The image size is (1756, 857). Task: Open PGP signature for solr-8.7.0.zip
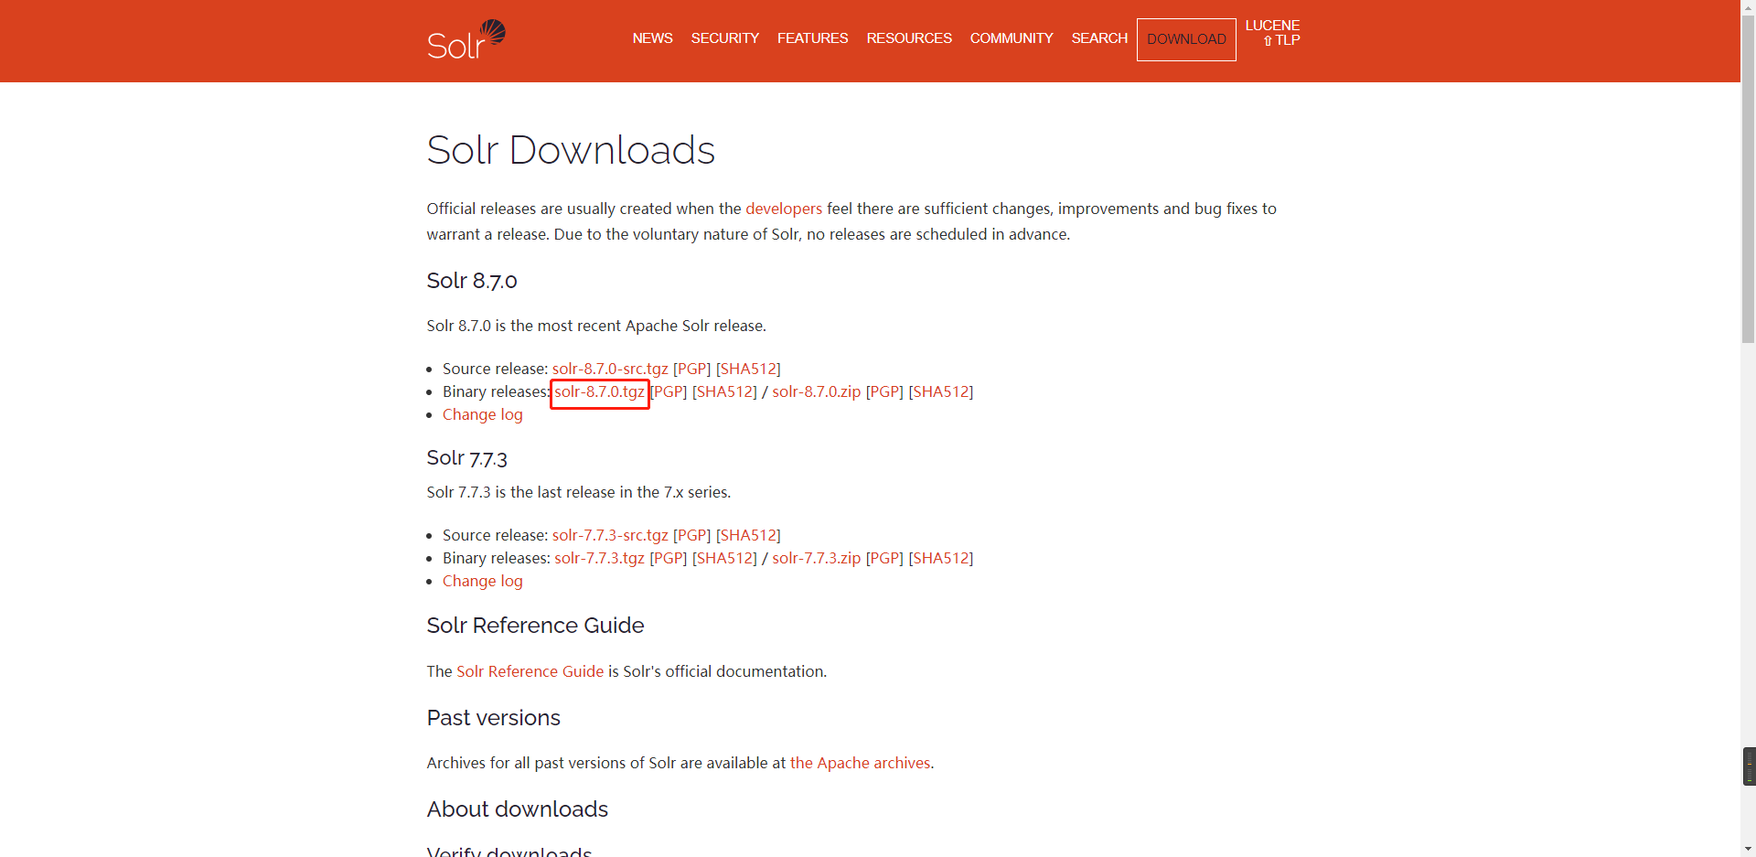tap(884, 391)
